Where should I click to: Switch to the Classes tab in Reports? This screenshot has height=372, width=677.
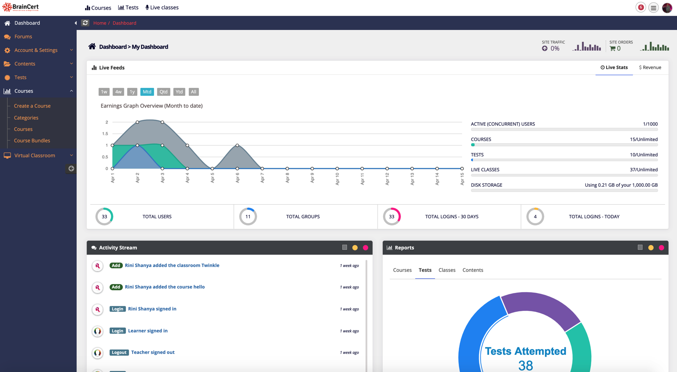pyautogui.click(x=447, y=270)
